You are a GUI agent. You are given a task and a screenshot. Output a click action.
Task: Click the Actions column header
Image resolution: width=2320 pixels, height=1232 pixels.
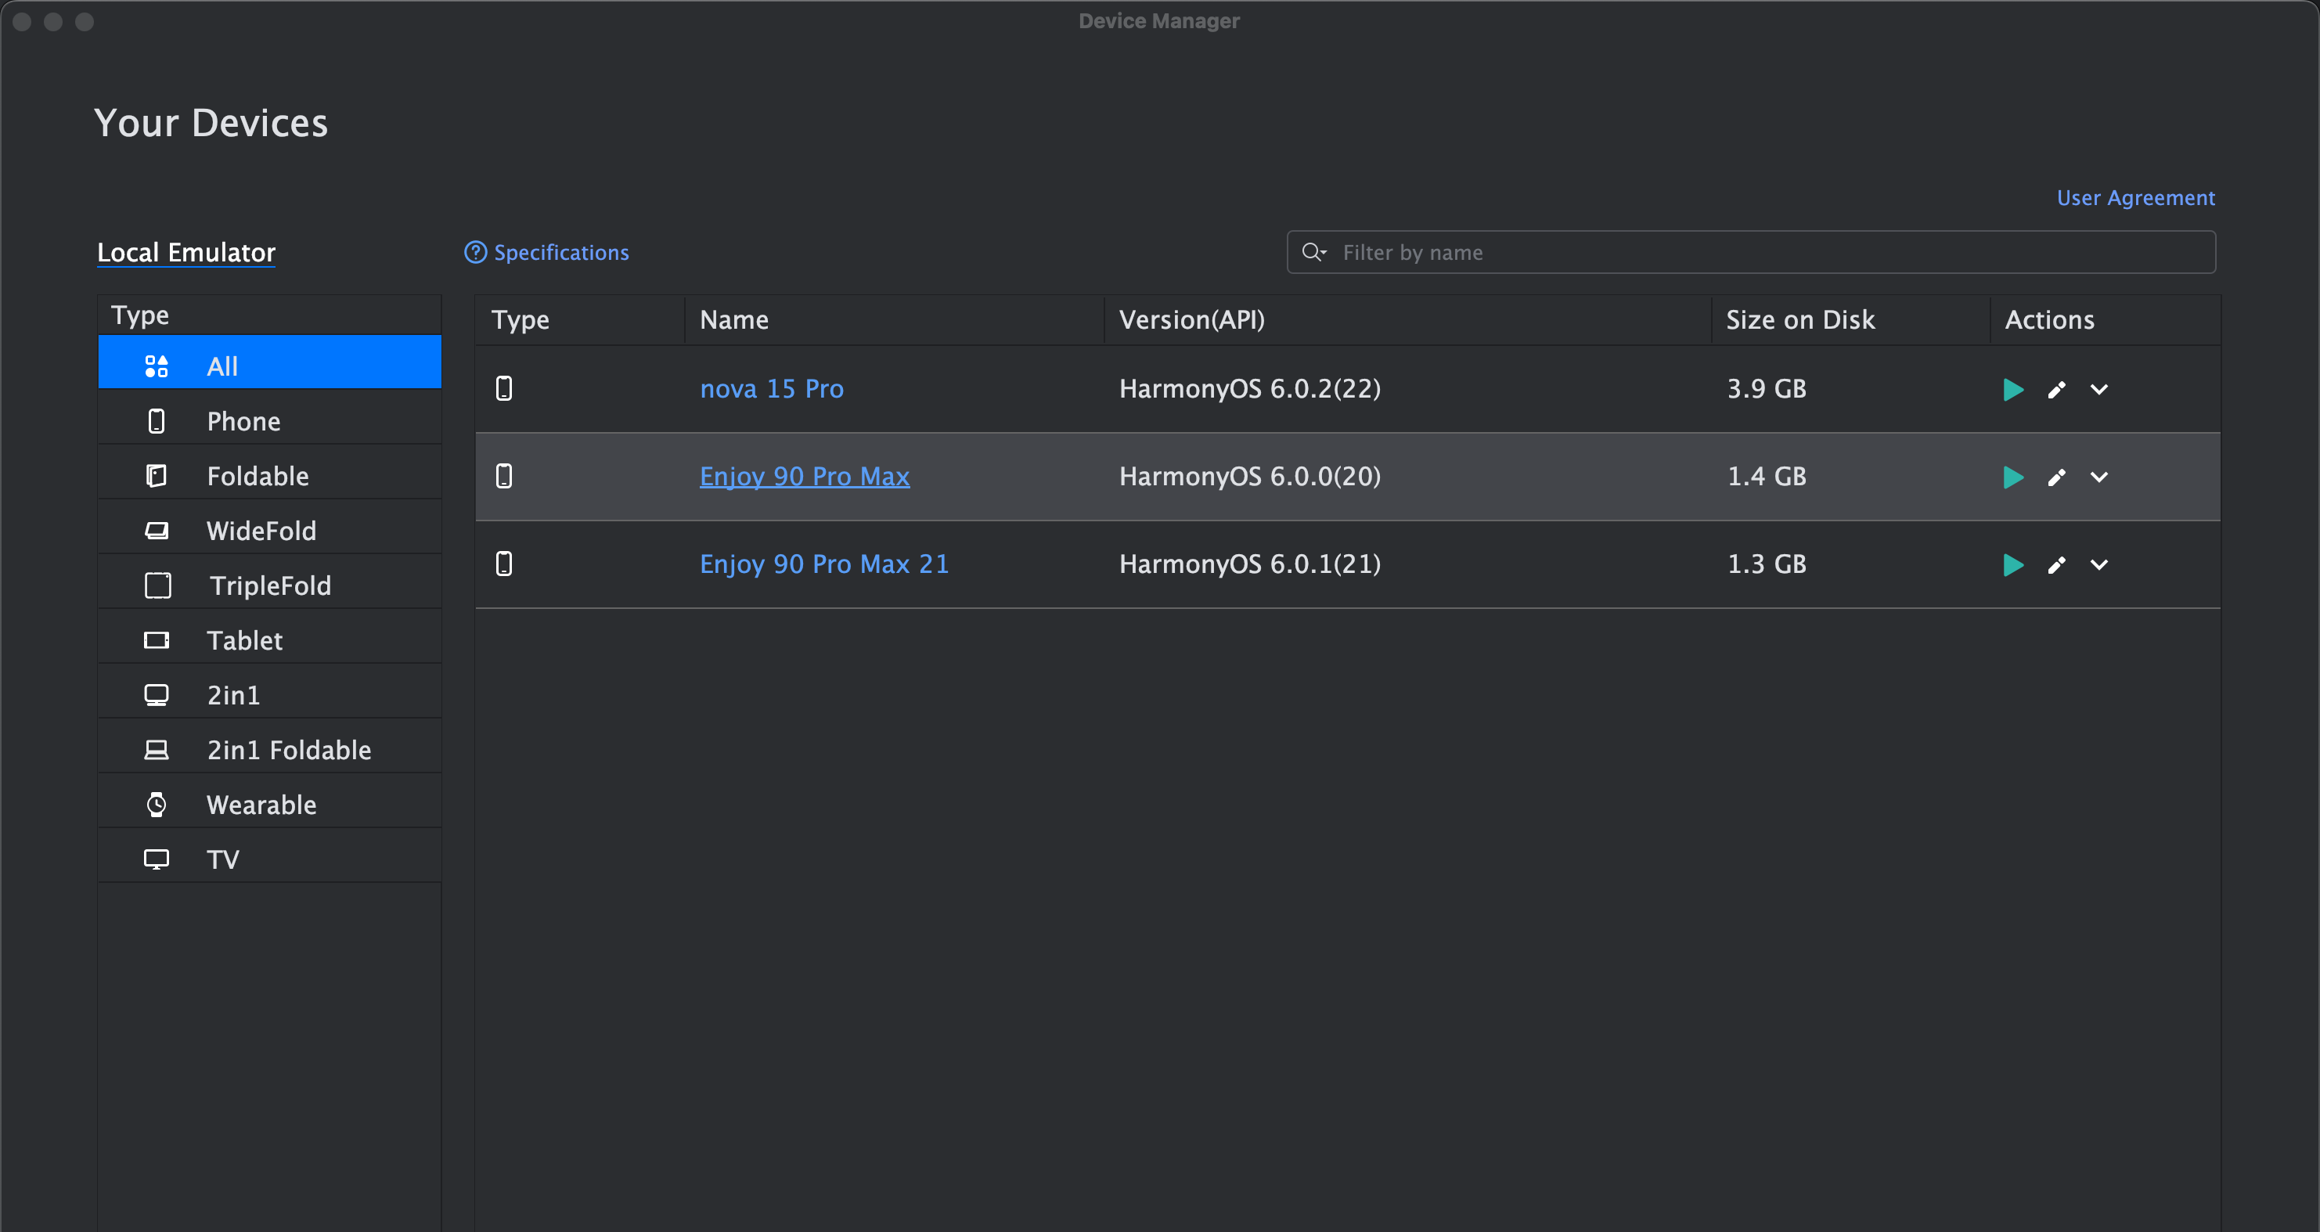point(2105,319)
